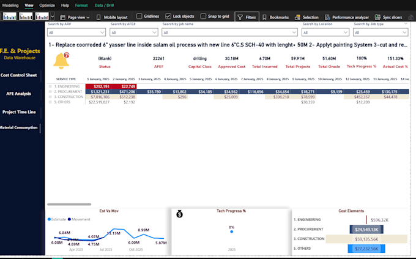Open the Search by job name dropdown
This screenshot has height=259, width=416.
pos(229,32)
